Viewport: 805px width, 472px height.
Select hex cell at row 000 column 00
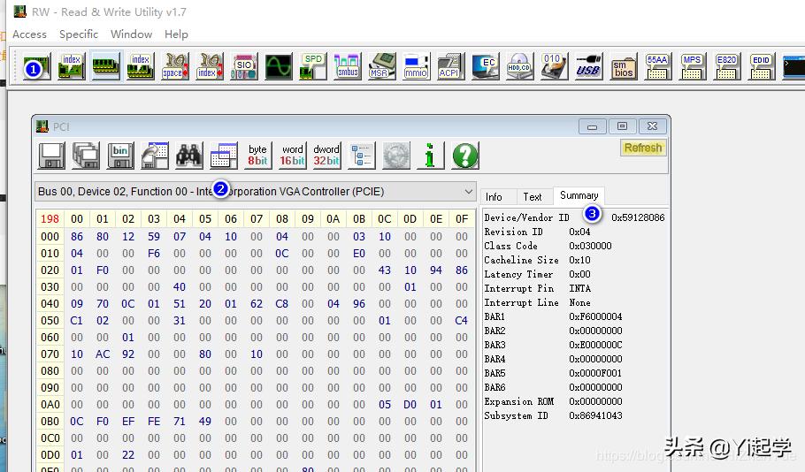[77, 237]
